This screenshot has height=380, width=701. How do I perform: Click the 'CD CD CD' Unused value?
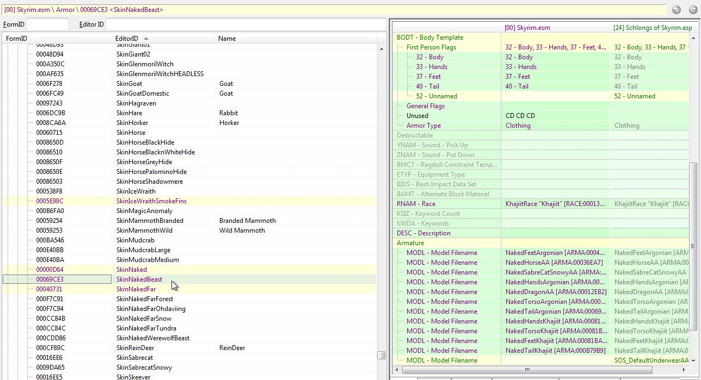click(x=520, y=116)
